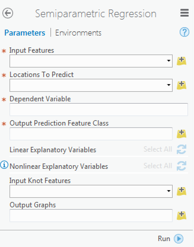The width and height of the screenshot is (194, 247).
Task: Expand the Input Knot Features dropdown
Action: 169,191
